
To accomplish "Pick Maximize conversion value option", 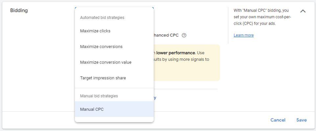I will [106, 62].
